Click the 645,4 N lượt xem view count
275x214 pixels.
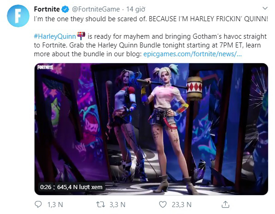click(80, 187)
